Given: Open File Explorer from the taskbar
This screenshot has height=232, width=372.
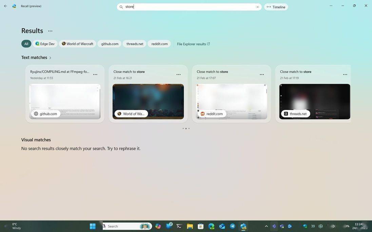Looking at the screenshot, I should click(190, 226).
